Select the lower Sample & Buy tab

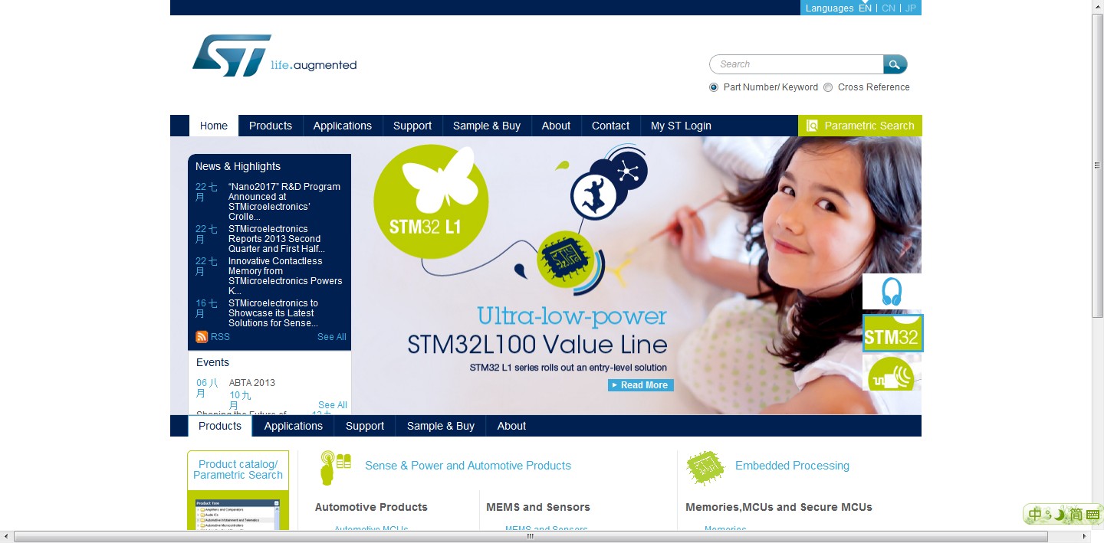pyautogui.click(x=441, y=426)
